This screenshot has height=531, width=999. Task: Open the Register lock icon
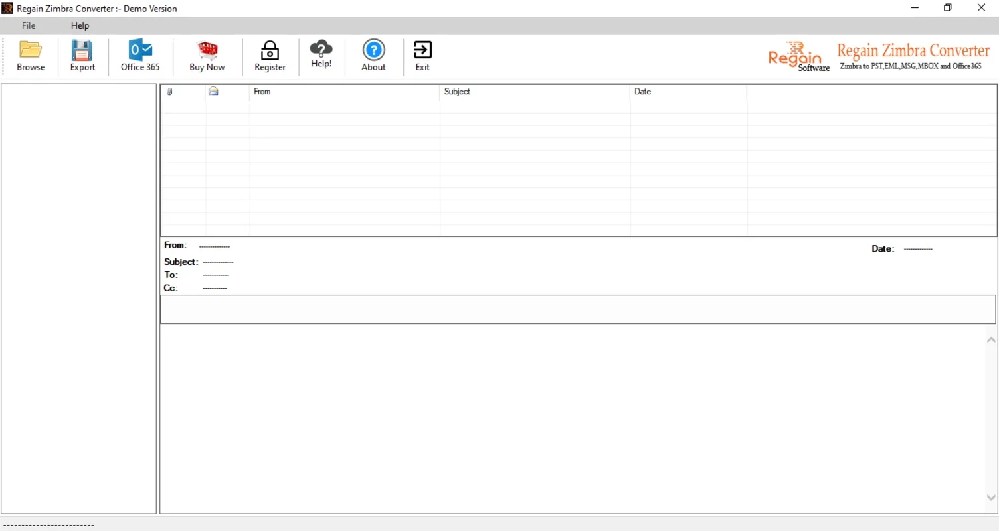[x=270, y=56]
